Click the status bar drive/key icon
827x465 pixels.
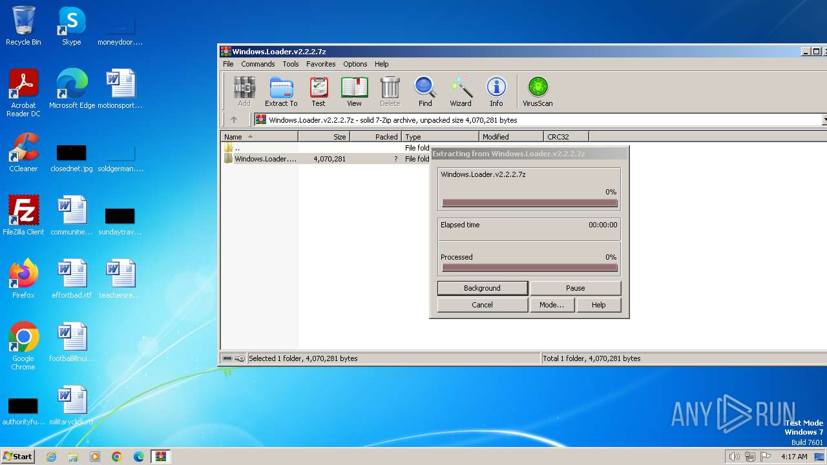click(x=234, y=358)
